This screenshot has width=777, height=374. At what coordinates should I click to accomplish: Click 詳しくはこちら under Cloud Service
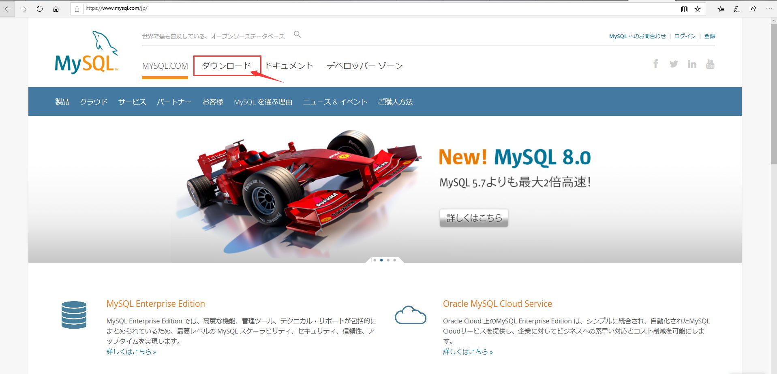(468, 352)
